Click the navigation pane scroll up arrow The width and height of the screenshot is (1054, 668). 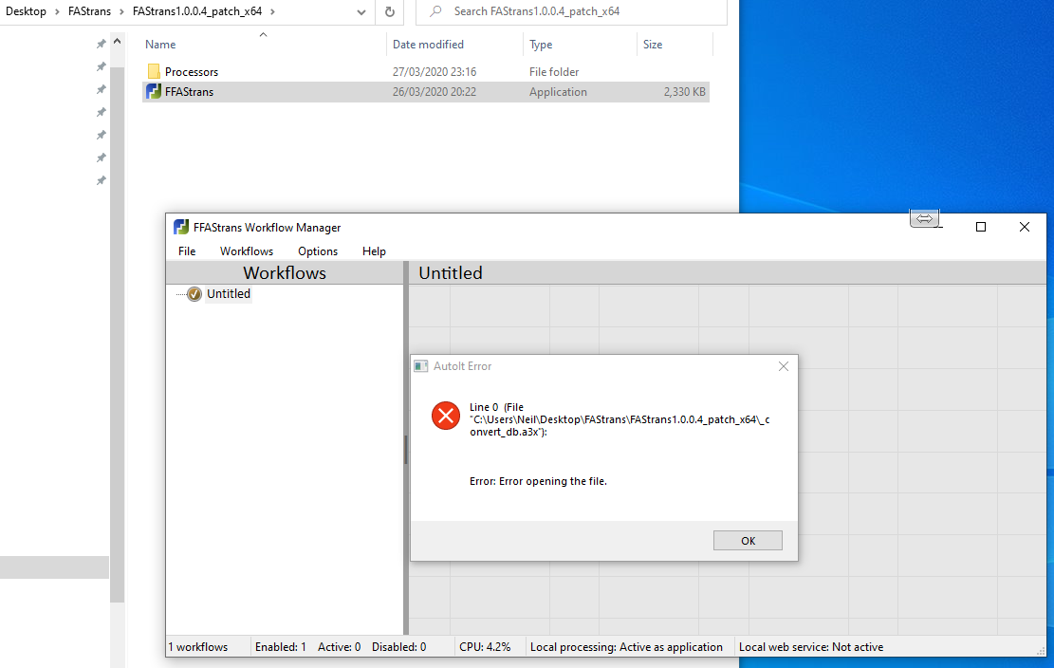117,42
